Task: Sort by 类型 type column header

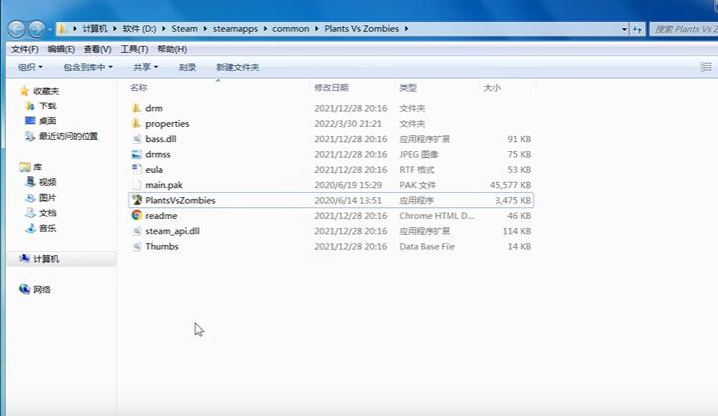Action: [408, 87]
